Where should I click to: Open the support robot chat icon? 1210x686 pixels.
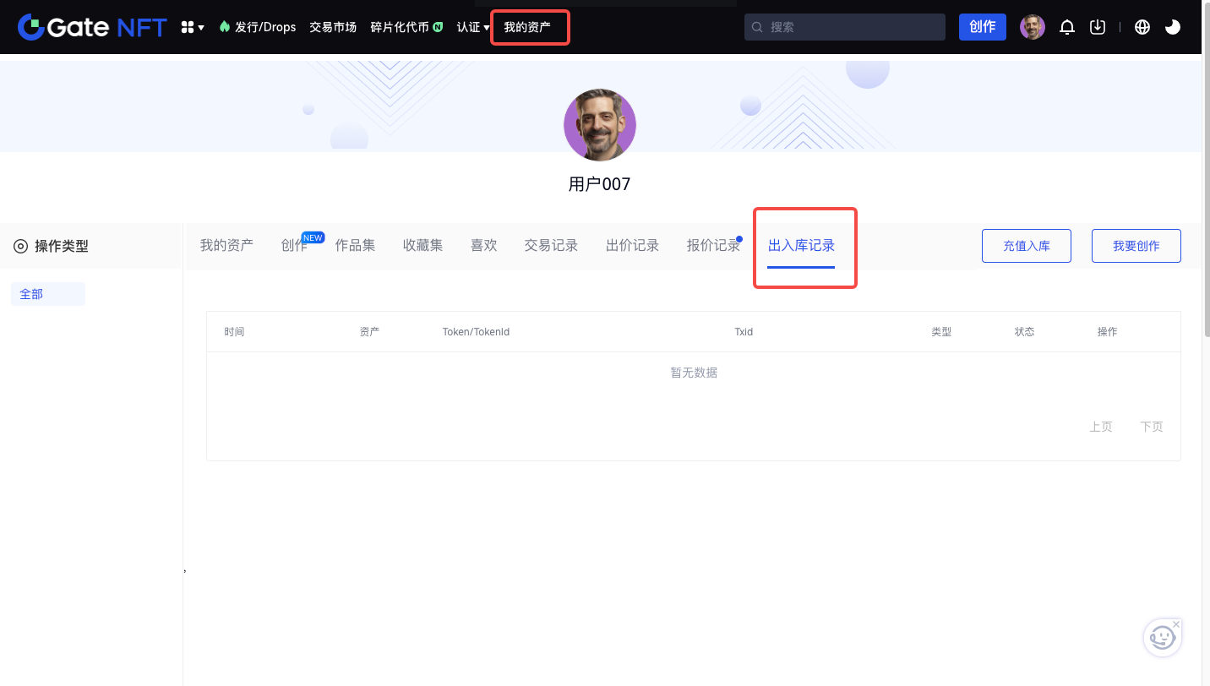click(x=1162, y=638)
